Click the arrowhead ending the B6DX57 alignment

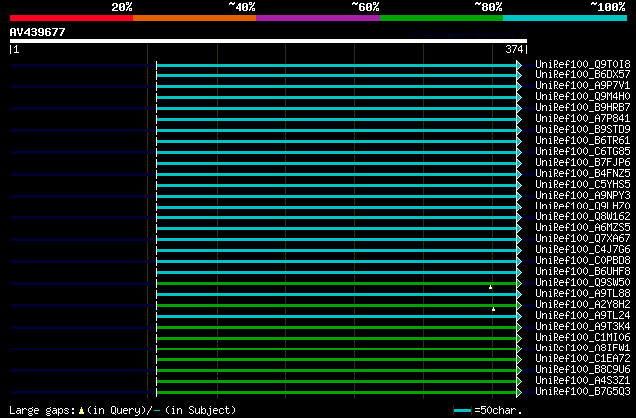coord(519,75)
